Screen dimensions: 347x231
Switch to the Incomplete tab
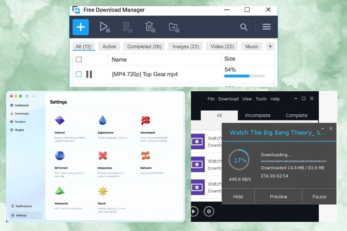pyautogui.click(x=258, y=115)
